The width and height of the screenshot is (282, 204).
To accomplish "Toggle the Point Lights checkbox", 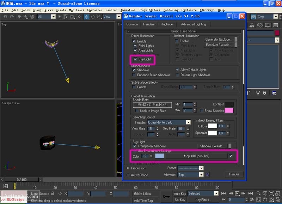I will click(135, 46).
